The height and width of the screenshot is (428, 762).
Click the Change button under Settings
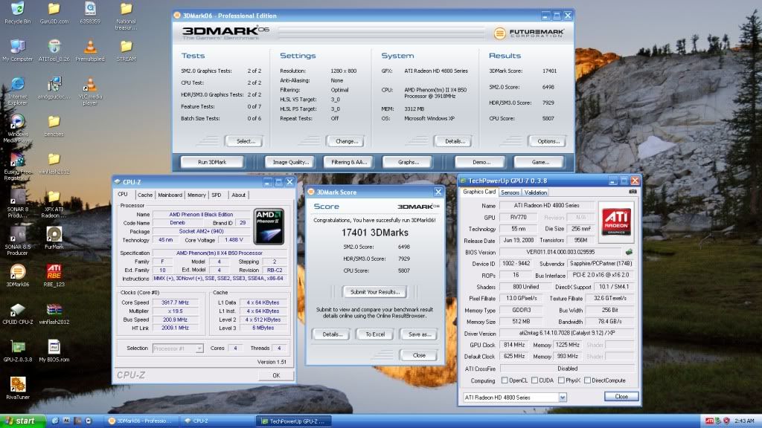coord(346,141)
